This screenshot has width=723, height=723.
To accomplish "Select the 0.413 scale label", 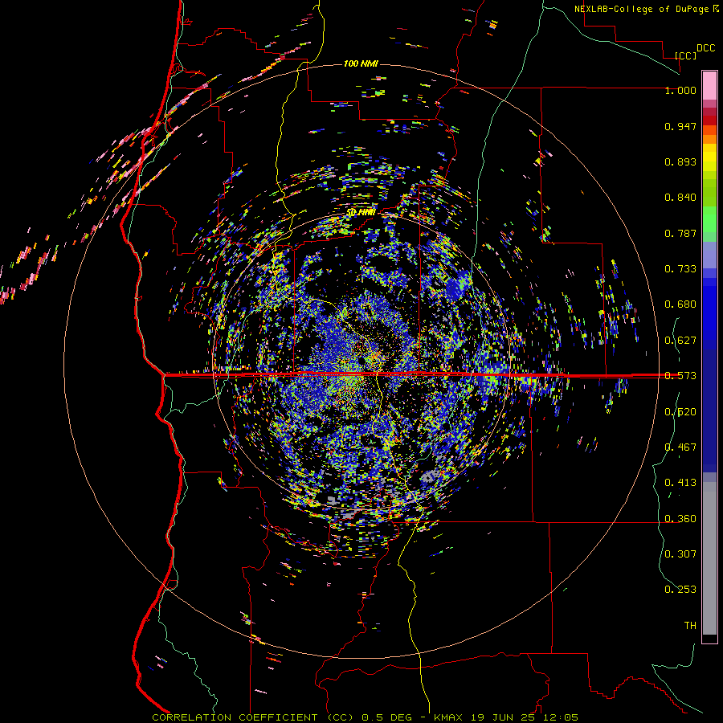I will (x=680, y=483).
